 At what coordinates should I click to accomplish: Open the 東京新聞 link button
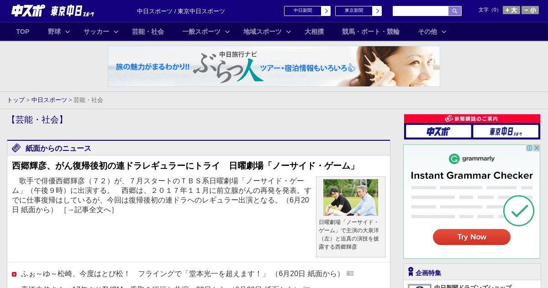(x=358, y=11)
